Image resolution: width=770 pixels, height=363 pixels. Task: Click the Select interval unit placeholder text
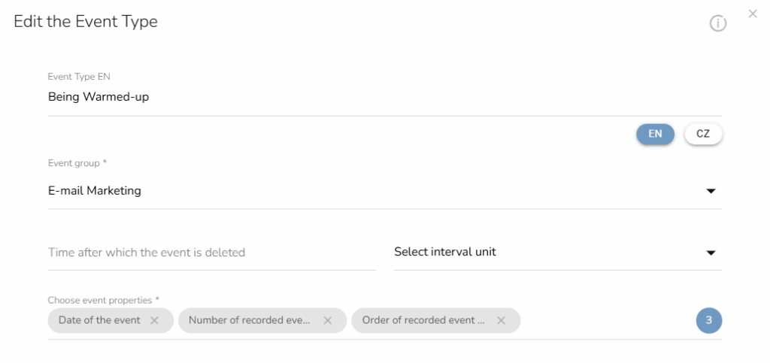point(445,252)
